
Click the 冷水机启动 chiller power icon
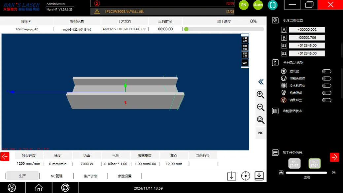(284, 85)
